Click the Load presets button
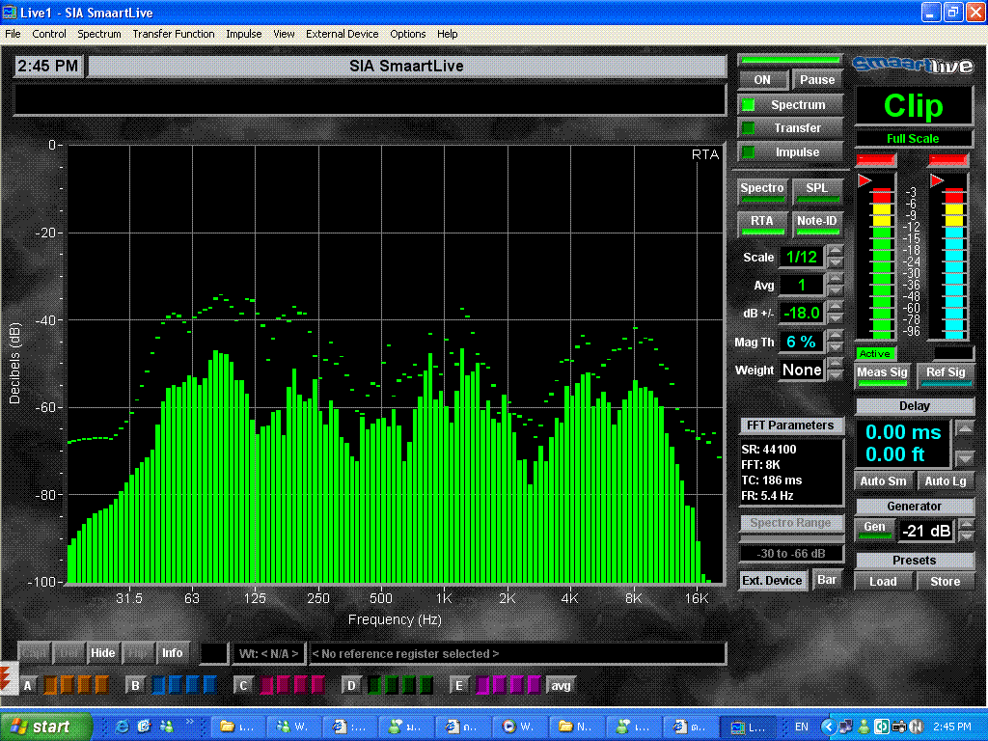This screenshot has width=988, height=741. pos(883,582)
